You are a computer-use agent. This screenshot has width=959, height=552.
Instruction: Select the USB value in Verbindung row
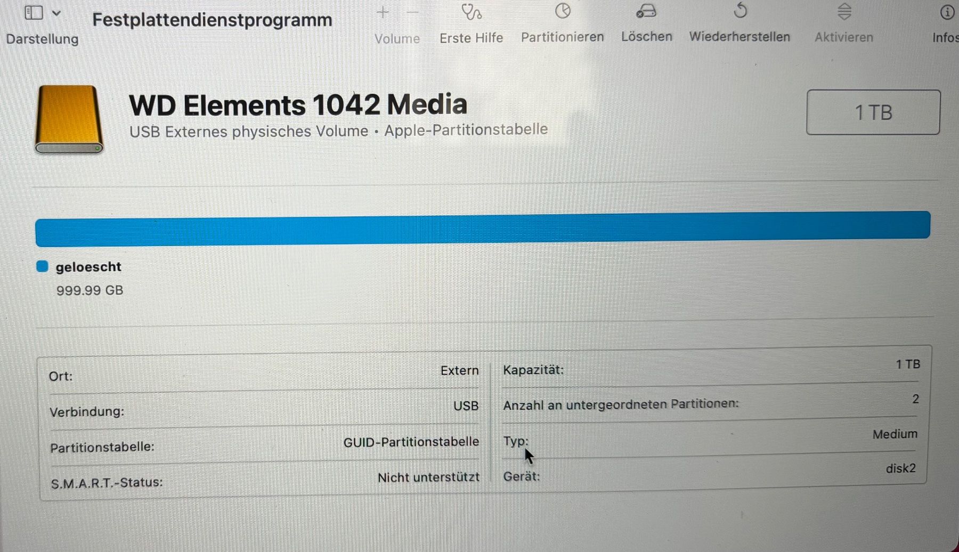466,406
